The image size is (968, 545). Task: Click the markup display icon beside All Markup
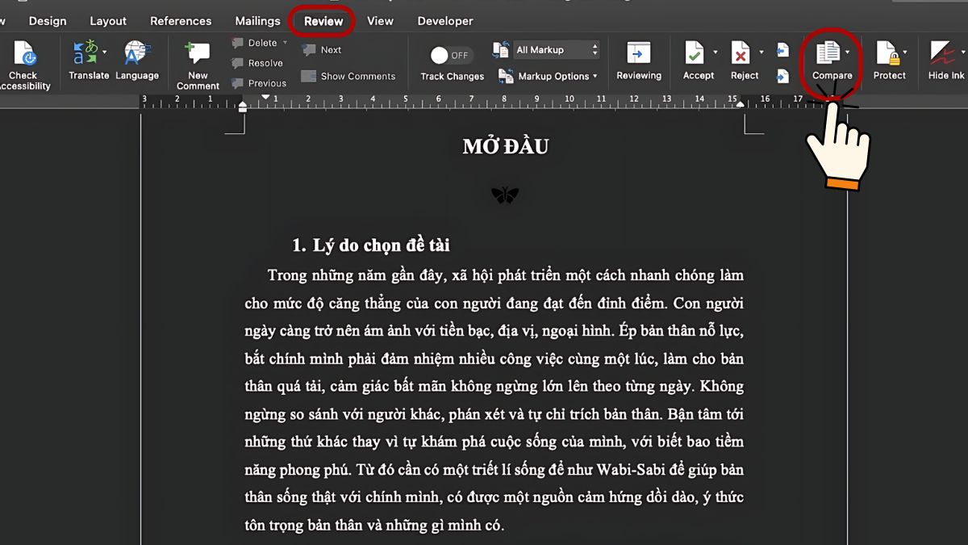tap(501, 50)
